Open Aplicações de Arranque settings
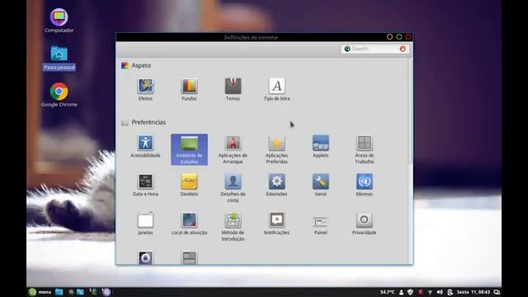The image size is (528, 297). pyautogui.click(x=233, y=149)
